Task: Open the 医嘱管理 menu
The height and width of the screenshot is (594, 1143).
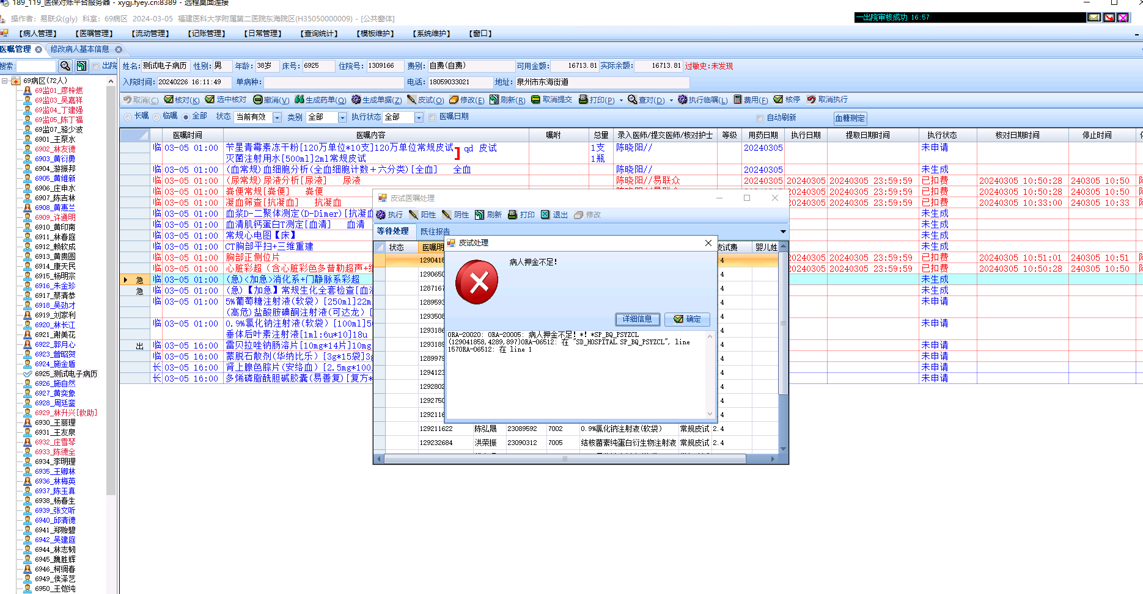Action: 94,34
